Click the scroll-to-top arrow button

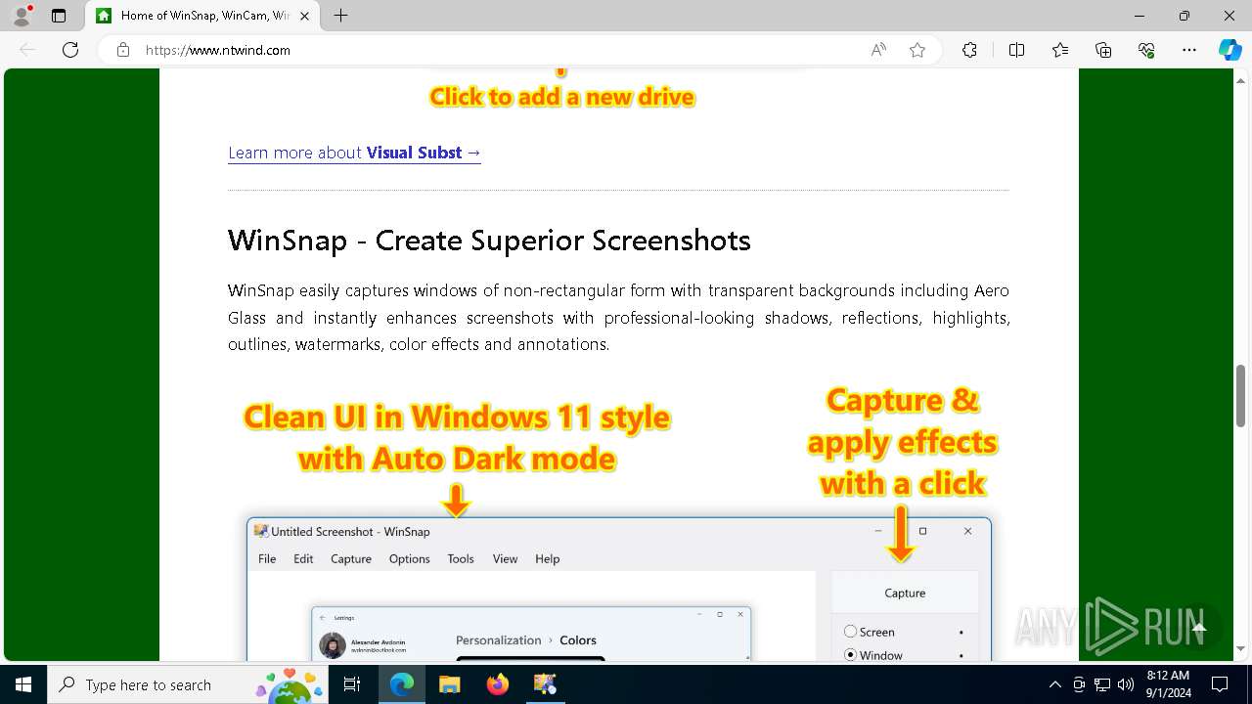[x=1198, y=629]
